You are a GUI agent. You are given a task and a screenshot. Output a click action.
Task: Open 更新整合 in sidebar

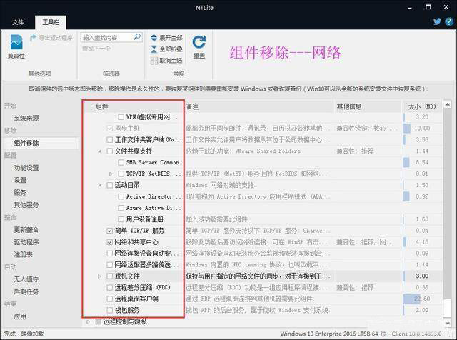coord(26,230)
